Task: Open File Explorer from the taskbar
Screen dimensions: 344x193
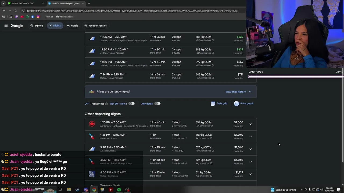Action: [x=69, y=190]
